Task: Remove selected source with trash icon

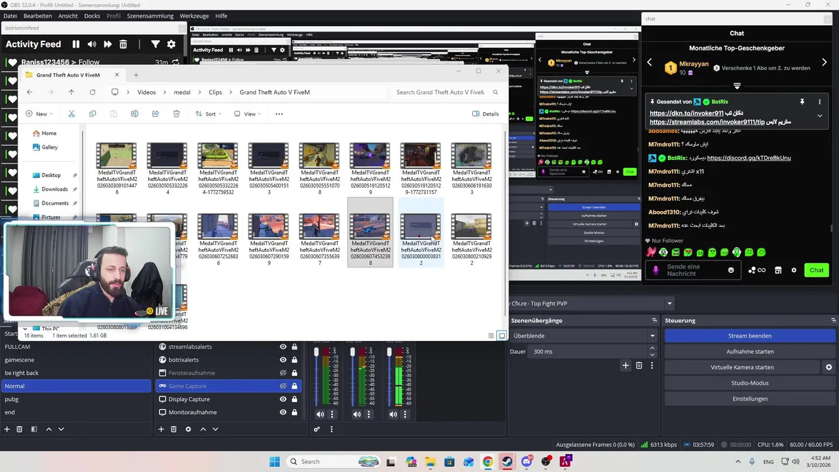Action: [x=174, y=429]
